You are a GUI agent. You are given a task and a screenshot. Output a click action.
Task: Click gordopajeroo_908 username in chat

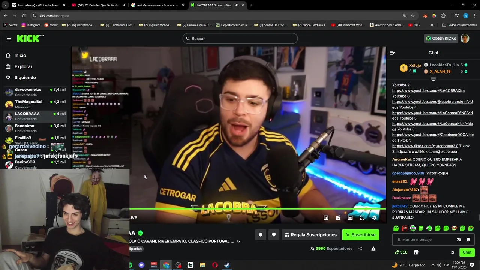click(408, 173)
